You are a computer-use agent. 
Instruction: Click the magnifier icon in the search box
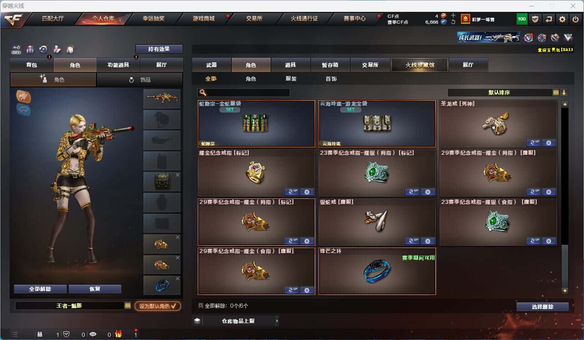point(203,92)
